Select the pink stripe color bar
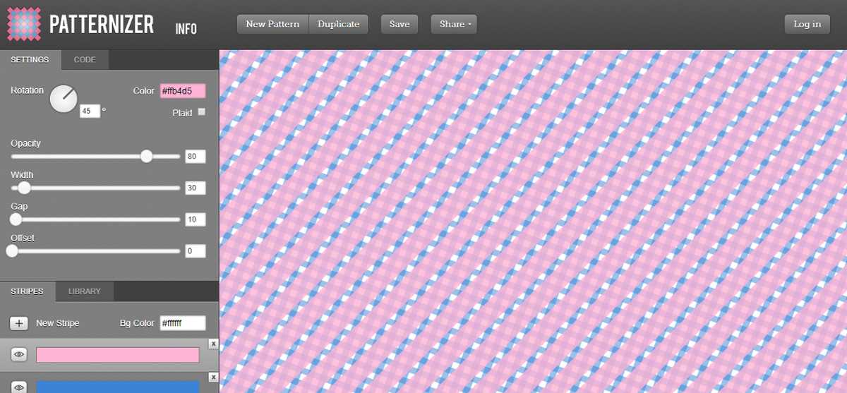847x393 pixels. (x=118, y=355)
